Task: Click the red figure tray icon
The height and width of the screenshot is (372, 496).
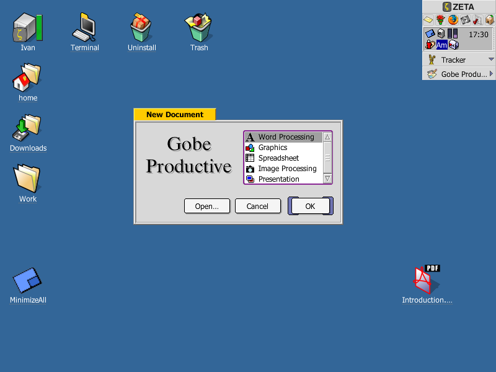Action: tap(430, 45)
